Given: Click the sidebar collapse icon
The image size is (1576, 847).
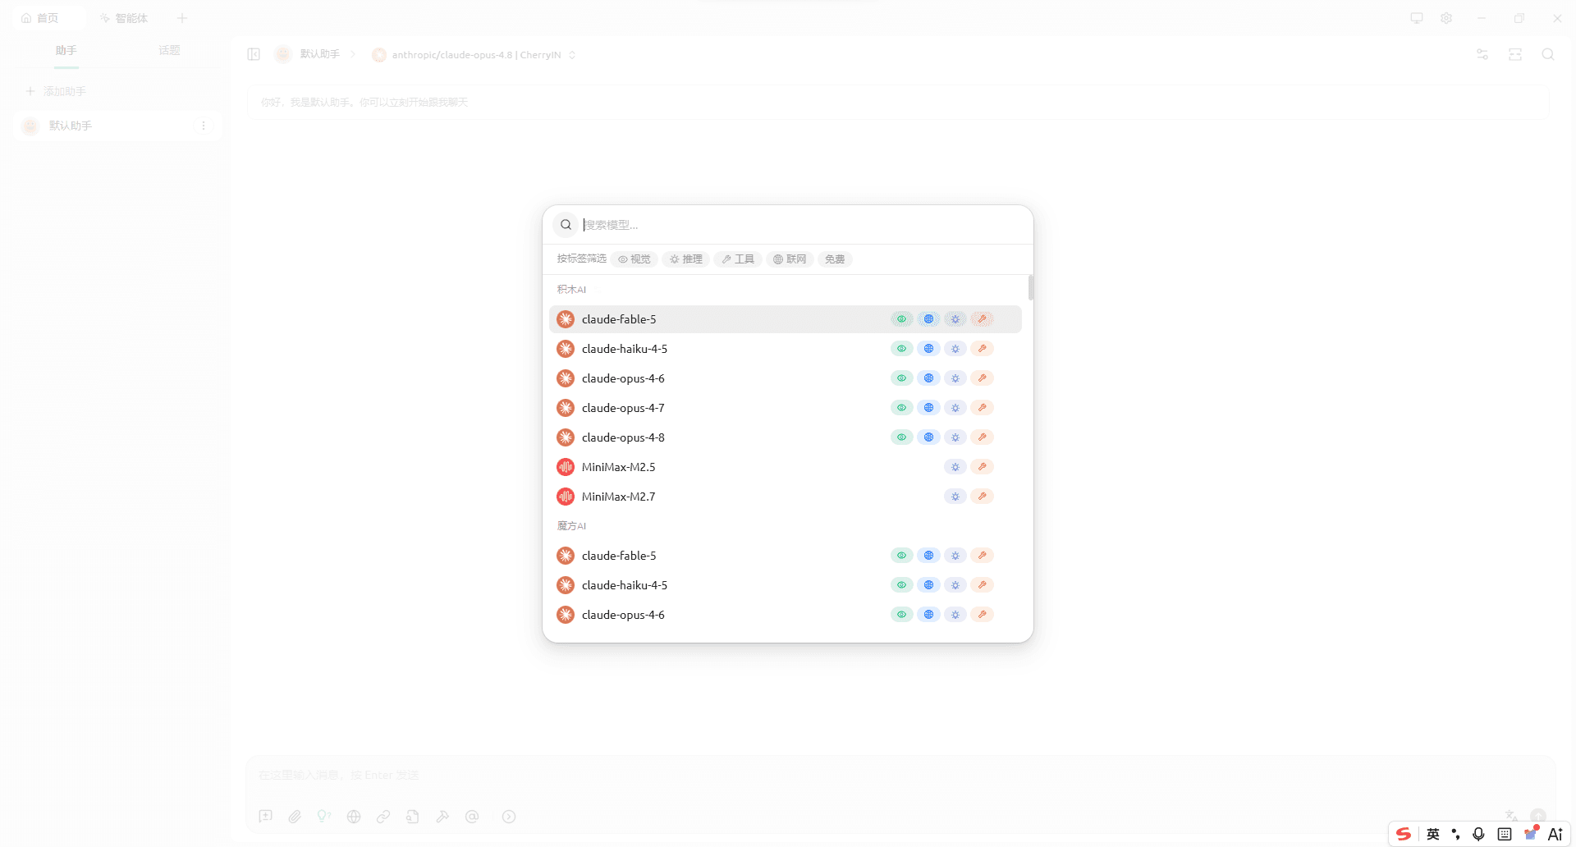Looking at the screenshot, I should click(x=254, y=54).
